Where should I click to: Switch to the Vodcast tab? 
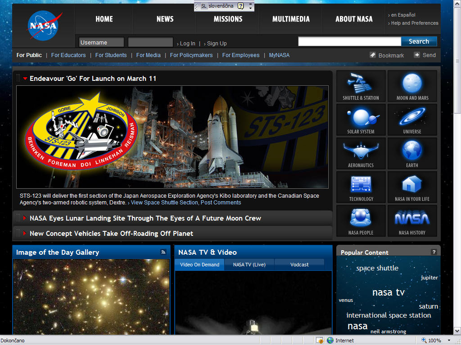pyautogui.click(x=299, y=265)
